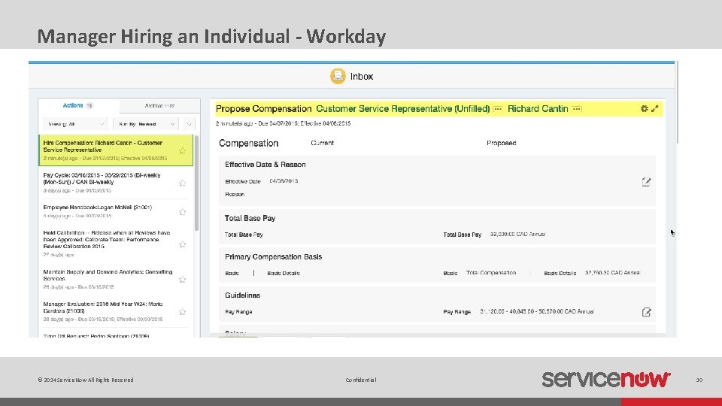The height and width of the screenshot is (406, 722).
Task: Click the Richard Cantin link
Action: (x=538, y=108)
